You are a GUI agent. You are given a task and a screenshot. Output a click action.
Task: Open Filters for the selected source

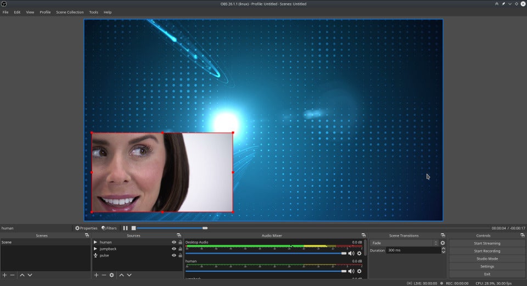[x=109, y=228]
